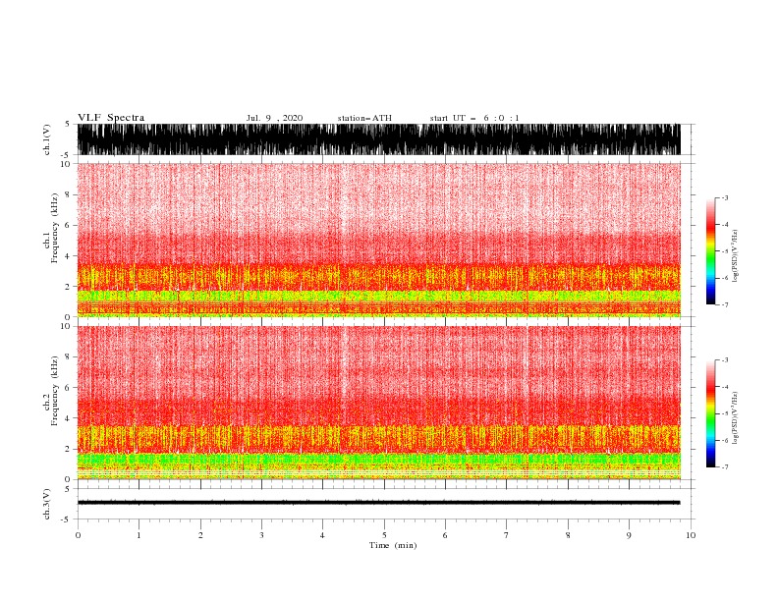The width and height of the screenshot is (778, 601).
Task: Click the '3' tick on the time axis
Action: [261, 535]
